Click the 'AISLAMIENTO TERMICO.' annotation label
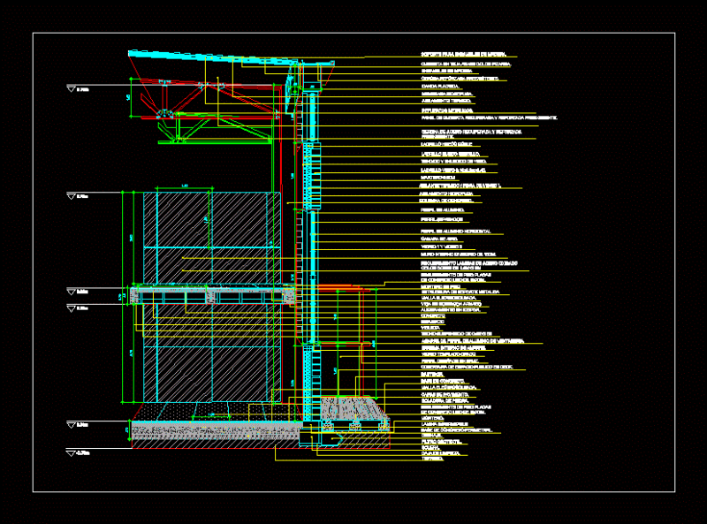This screenshot has height=524, width=707. [x=446, y=101]
